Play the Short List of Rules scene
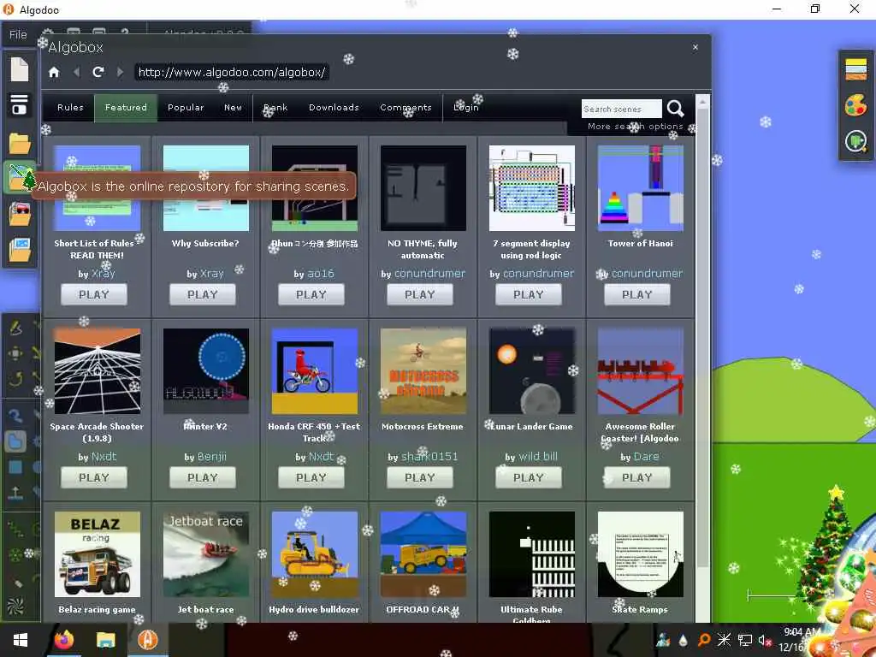This screenshot has width=876, height=657. 94,294
